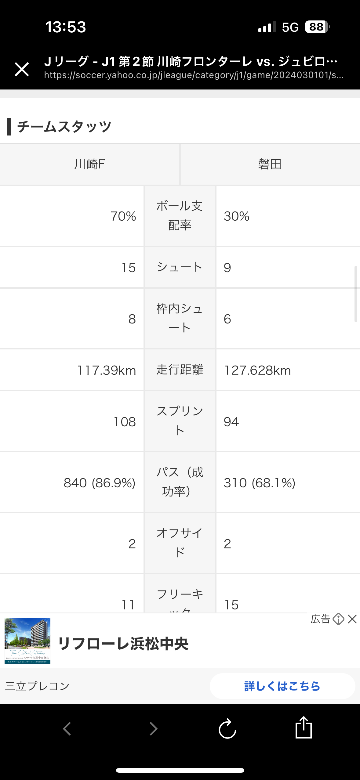Tap the 走行距離 stat label
The width and height of the screenshot is (360, 780).
[180, 370]
